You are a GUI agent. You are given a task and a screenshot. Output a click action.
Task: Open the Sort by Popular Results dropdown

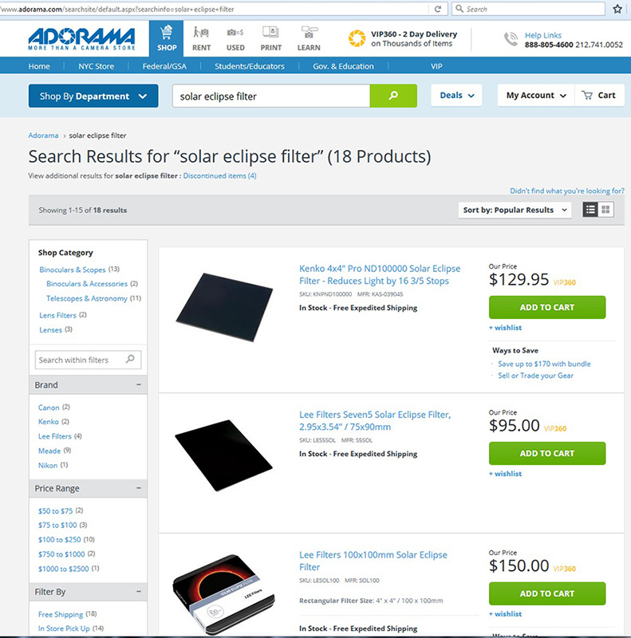pyautogui.click(x=515, y=210)
